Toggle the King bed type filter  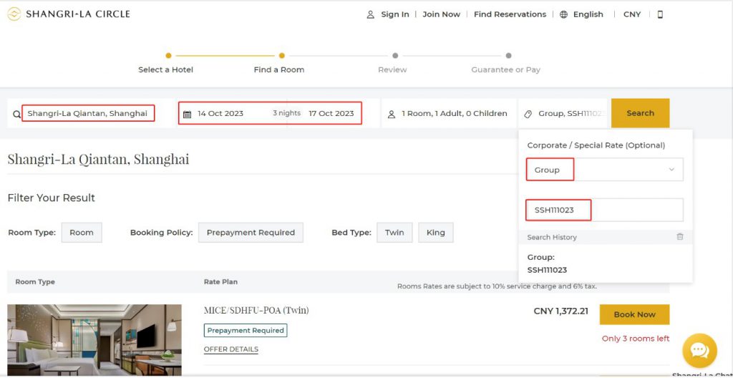[x=436, y=233]
